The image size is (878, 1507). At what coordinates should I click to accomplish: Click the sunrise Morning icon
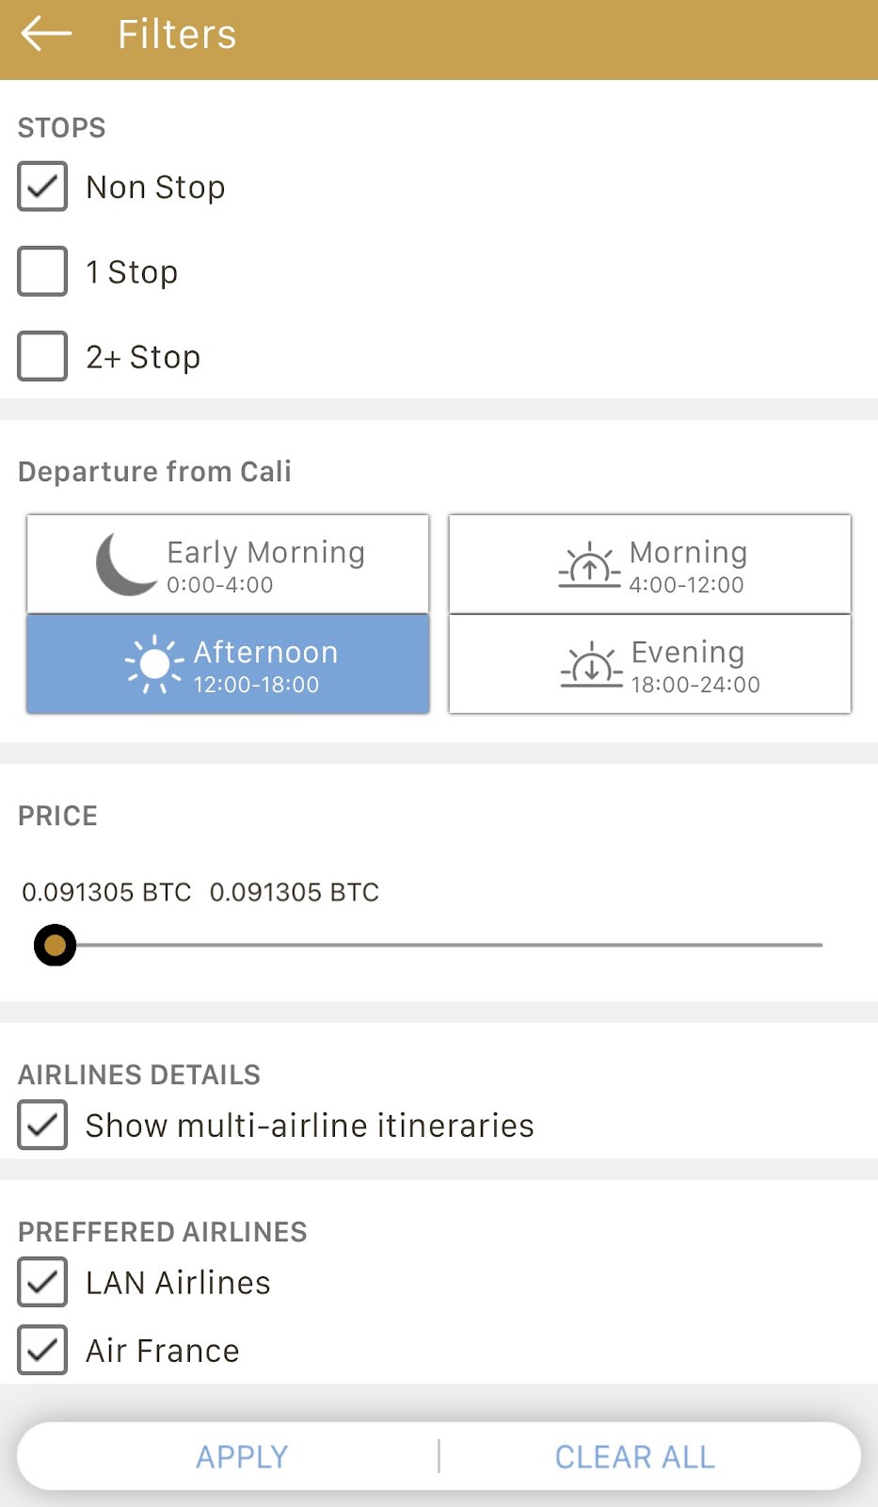tap(589, 564)
